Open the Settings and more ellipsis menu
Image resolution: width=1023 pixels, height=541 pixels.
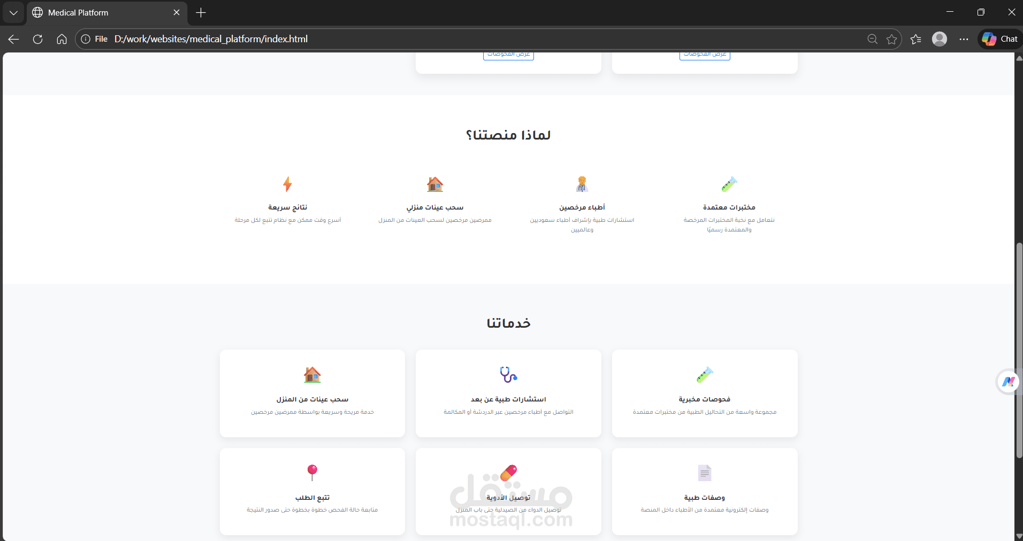point(964,39)
